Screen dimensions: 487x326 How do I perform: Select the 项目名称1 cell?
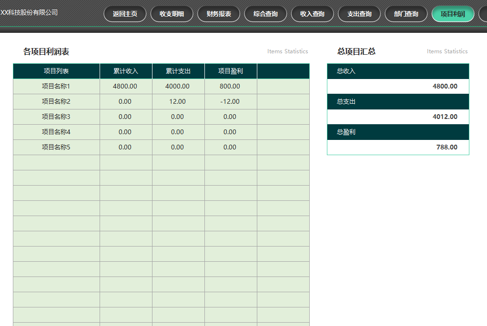point(56,87)
